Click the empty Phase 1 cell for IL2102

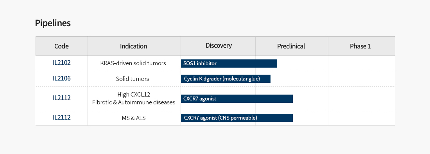[x=362, y=63]
